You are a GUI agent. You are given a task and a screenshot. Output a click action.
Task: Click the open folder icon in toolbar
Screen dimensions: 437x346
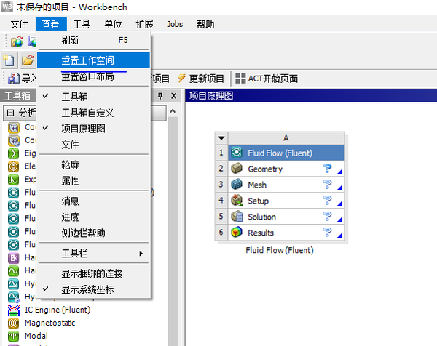click(28, 60)
